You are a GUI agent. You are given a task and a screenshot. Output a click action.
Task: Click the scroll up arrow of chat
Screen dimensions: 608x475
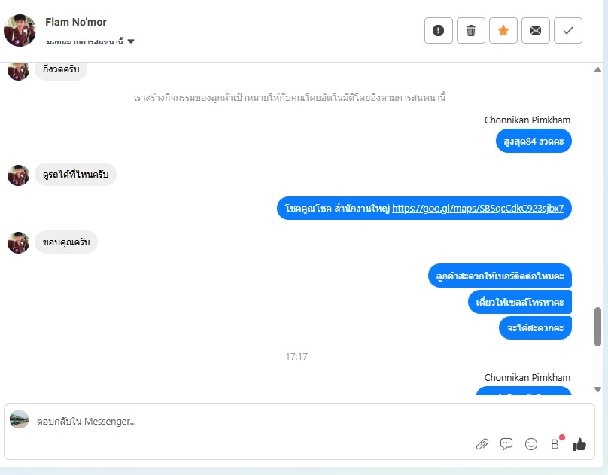pos(597,70)
